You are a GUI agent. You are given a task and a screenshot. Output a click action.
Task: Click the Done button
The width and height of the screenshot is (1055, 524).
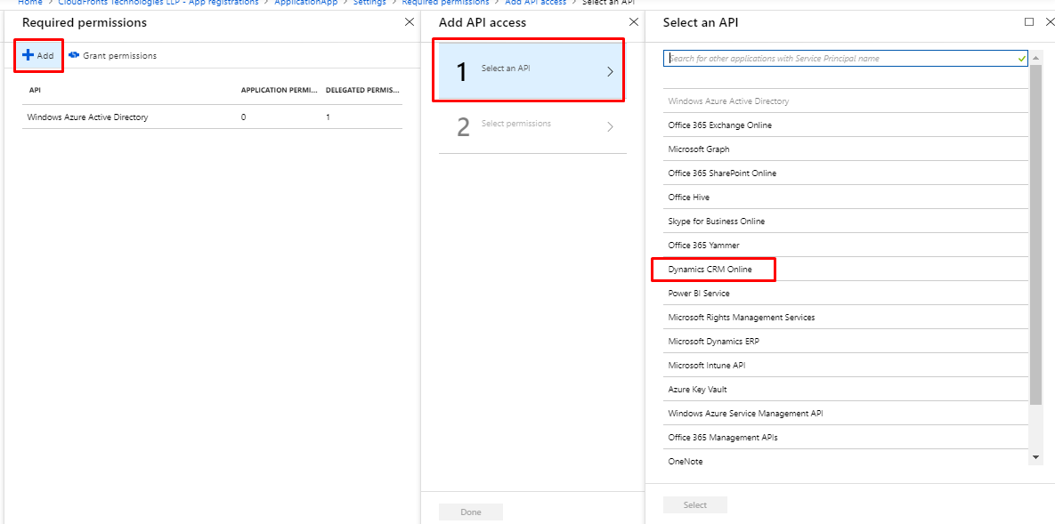[x=471, y=512]
